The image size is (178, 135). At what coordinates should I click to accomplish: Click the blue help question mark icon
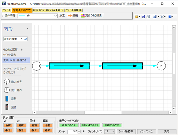170,16
